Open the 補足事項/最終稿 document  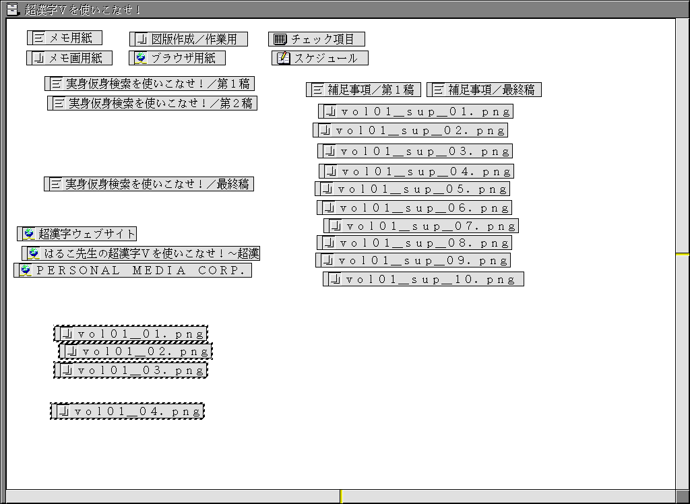pos(484,90)
